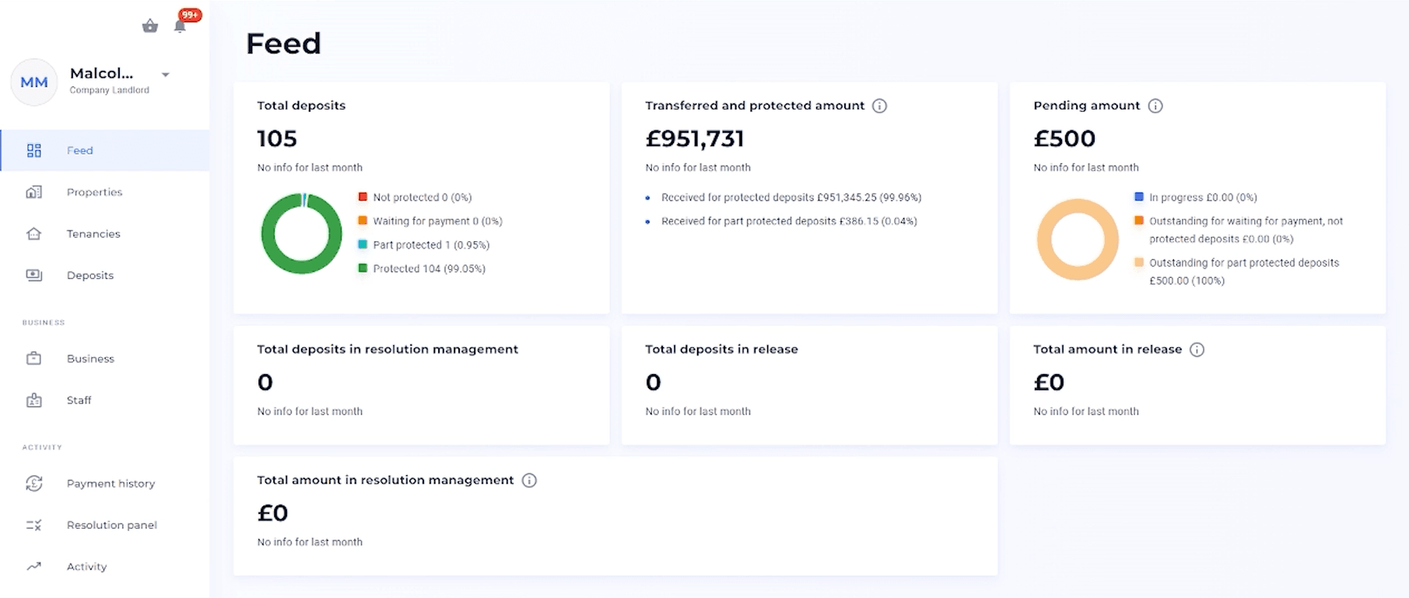Click the Resolution panel icon
The height and width of the screenshot is (598, 1409).
33,525
